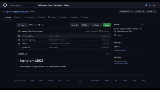Open the Add file dropdown
Viewport: 160px width, 90px height.
coord(85,25)
